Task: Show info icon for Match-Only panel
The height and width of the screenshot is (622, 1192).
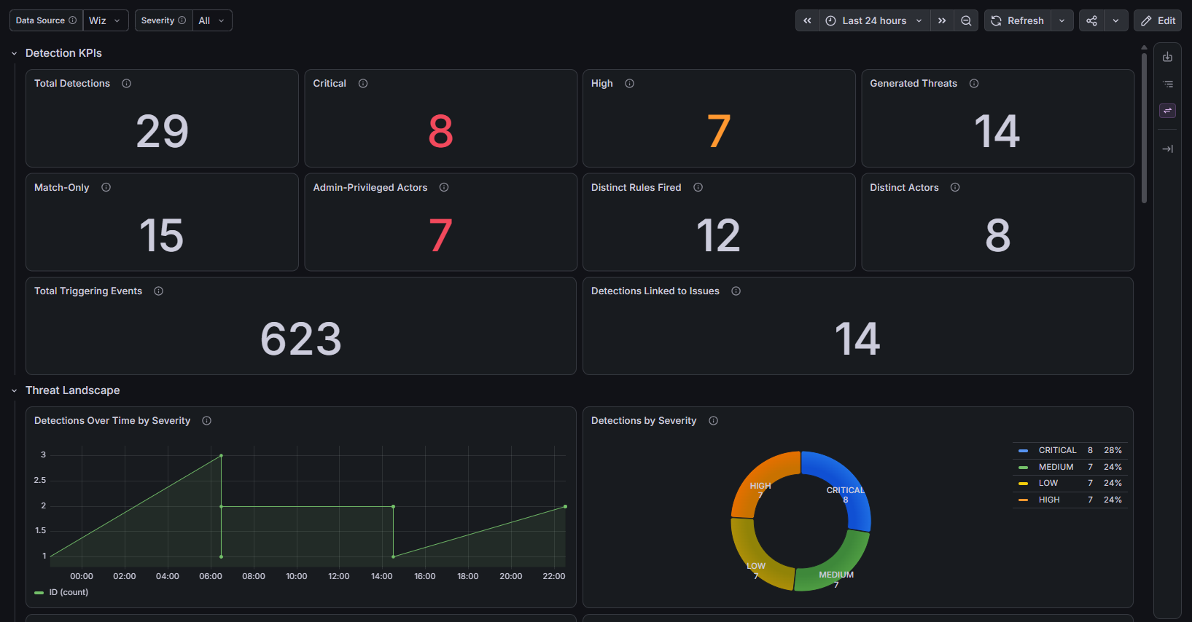Action: (x=106, y=187)
